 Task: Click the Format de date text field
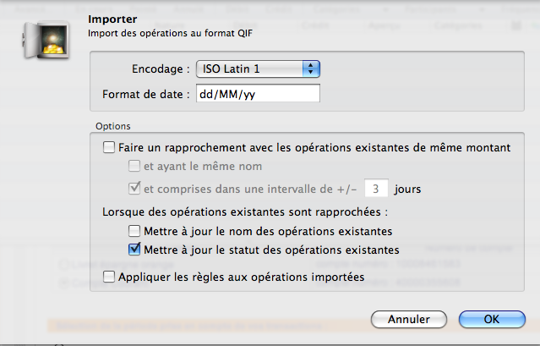258,93
